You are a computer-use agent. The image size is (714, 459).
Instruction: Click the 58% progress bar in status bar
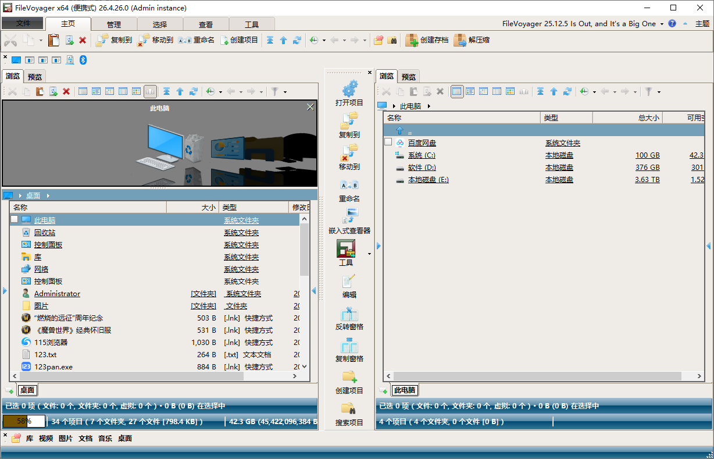point(22,419)
